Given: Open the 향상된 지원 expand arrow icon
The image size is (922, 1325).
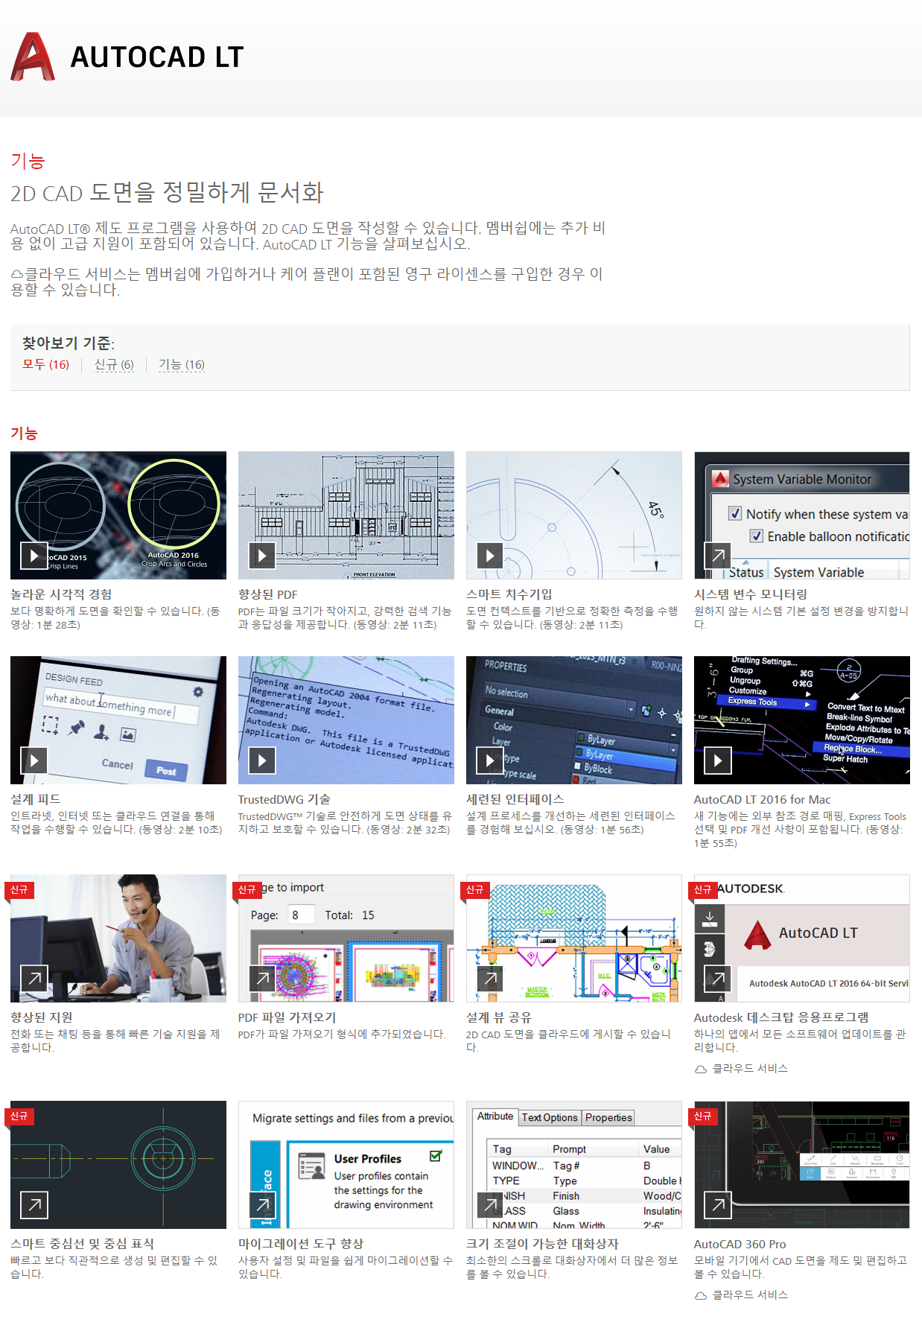Looking at the screenshot, I should [34, 979].
